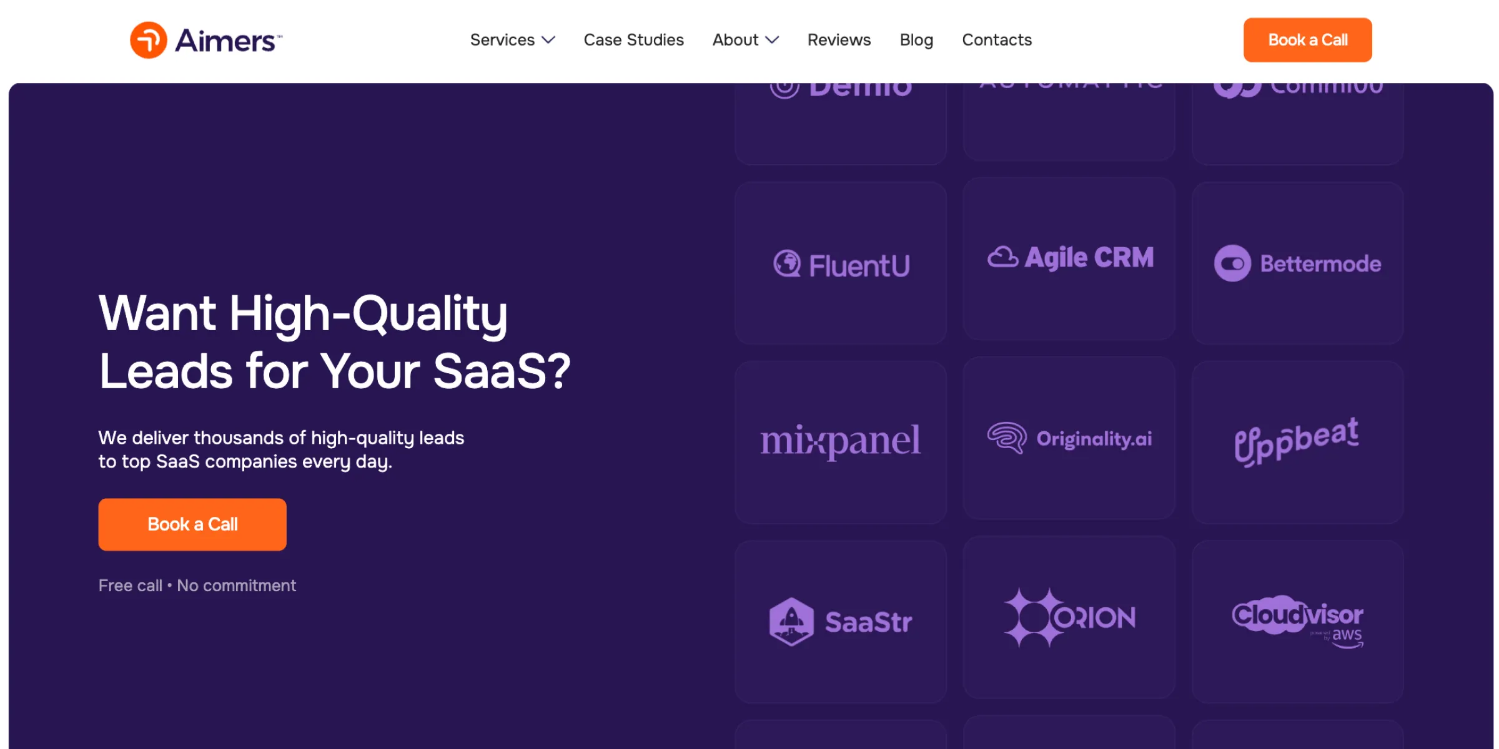Click the Demio logo at the top
This screenshot has height=749, width=1499.
[x=841, y=87]
